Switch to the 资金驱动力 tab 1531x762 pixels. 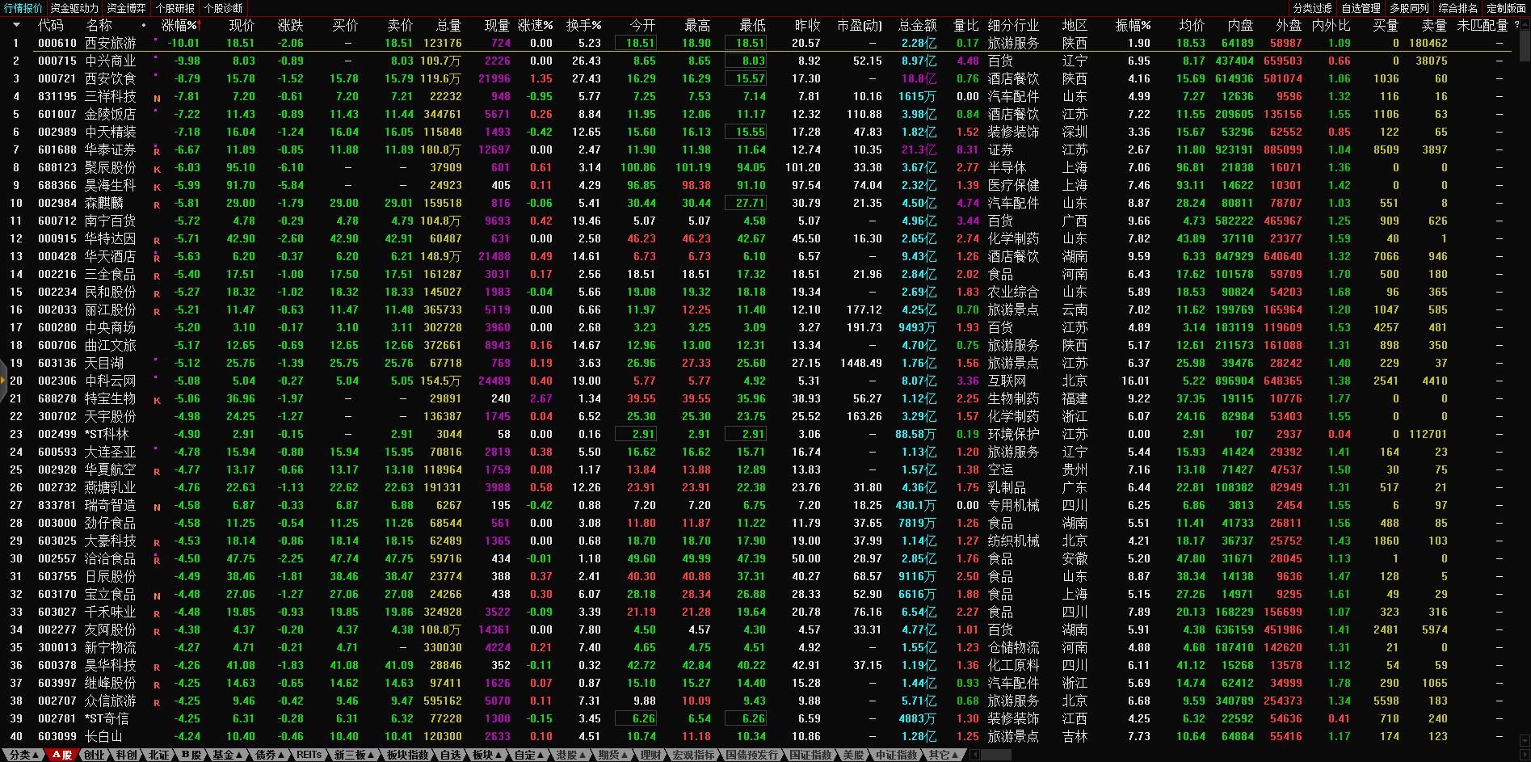point(74,8)
